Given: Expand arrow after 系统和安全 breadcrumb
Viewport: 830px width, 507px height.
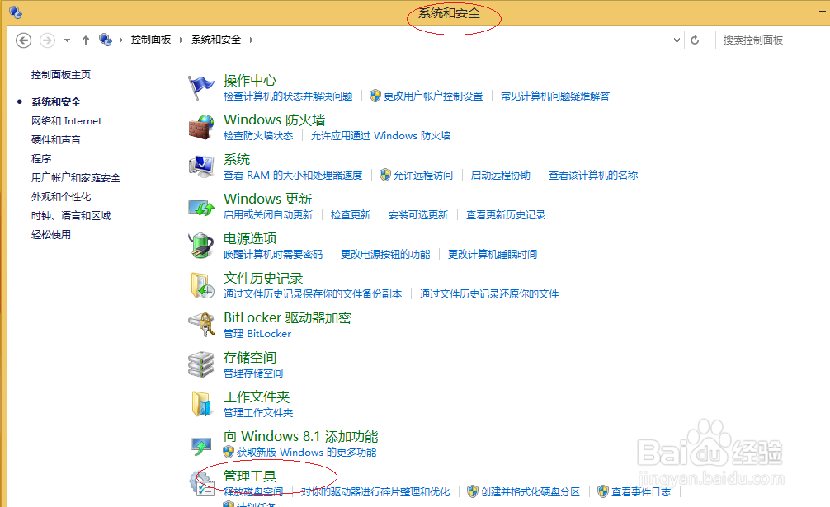Looking at the screenshot, I should point(251,40).
